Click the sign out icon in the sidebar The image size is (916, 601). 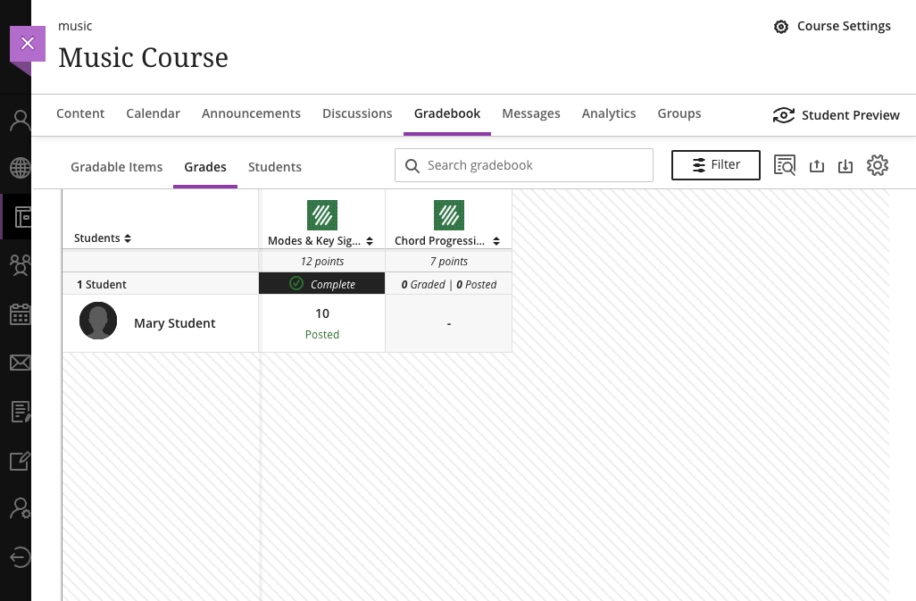[x=20, y=557]
